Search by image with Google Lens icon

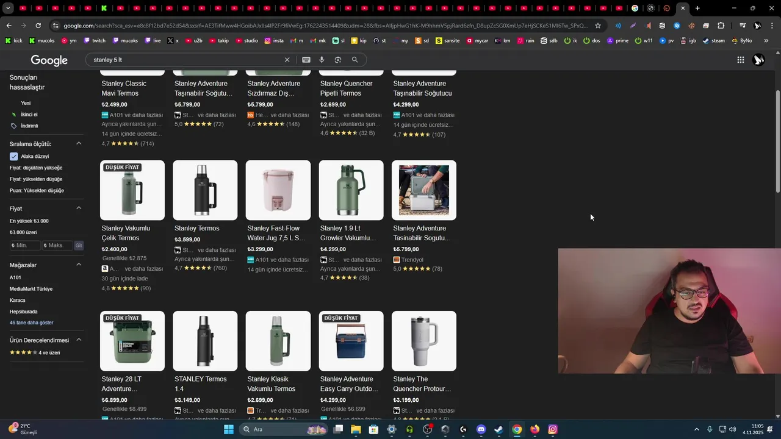point(338,60)
